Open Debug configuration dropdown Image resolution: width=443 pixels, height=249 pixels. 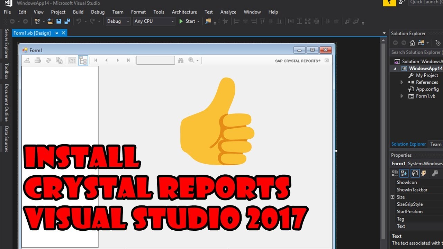118,21
